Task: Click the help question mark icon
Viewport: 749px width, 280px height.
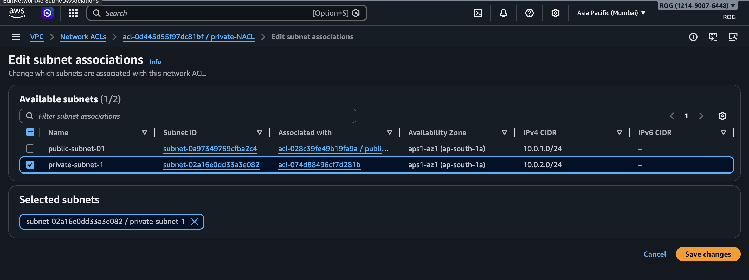Action: click(x=529, y=13)
